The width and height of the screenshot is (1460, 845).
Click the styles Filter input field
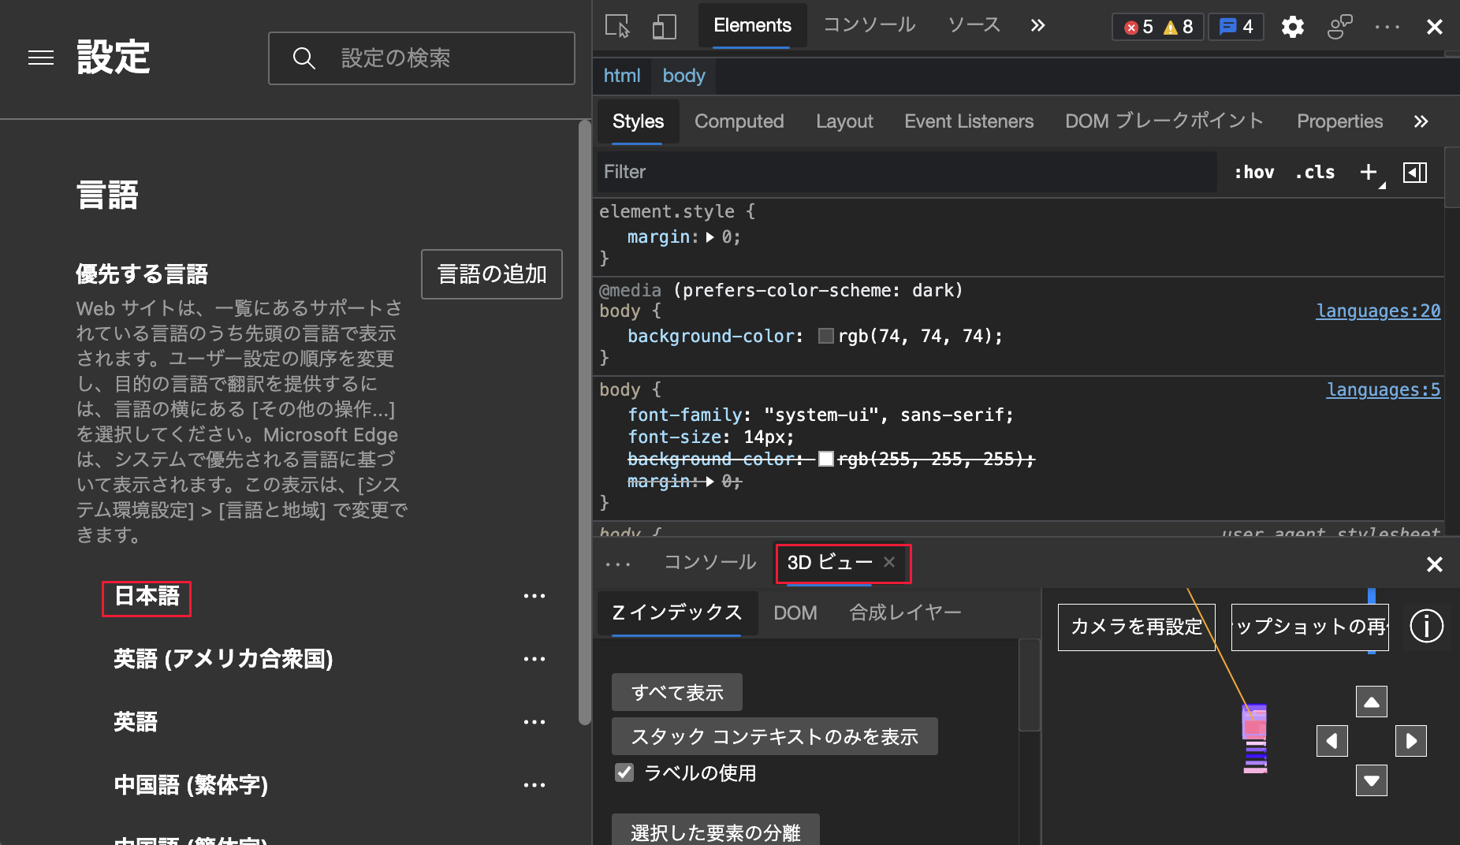click(x=788, y=172)
